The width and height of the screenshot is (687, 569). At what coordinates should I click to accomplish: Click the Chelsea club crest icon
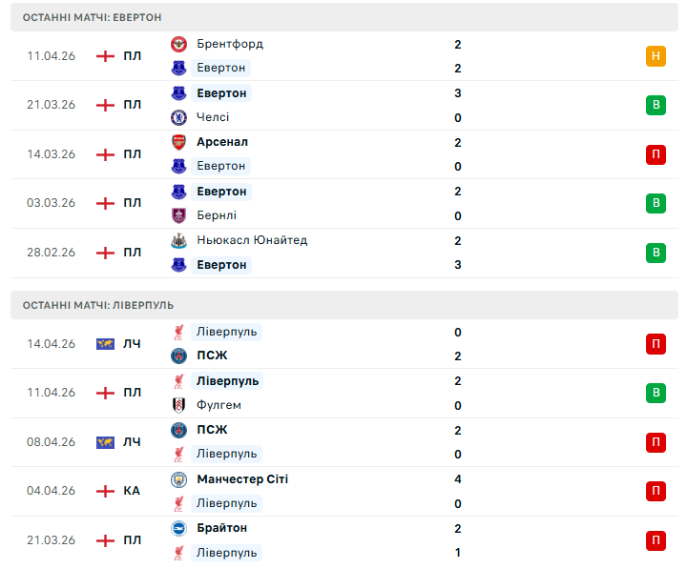click(178, 117)
